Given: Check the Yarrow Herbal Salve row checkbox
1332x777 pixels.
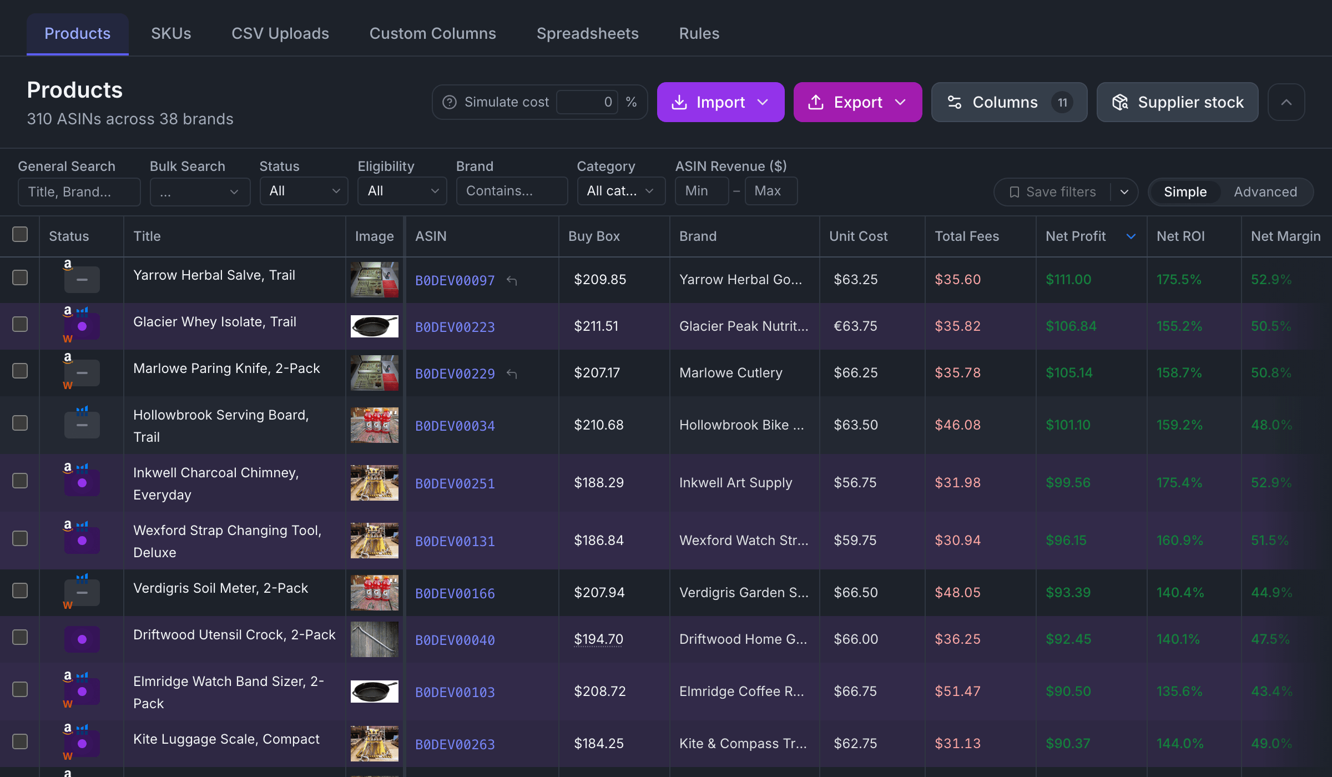Looking at the screenshot, I should point(20,277).
